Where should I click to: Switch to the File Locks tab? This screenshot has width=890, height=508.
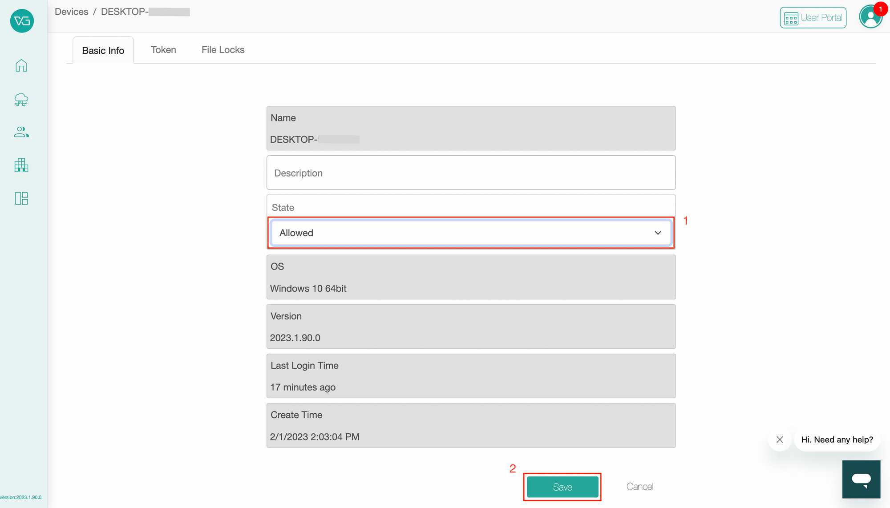tap(223, 50)
